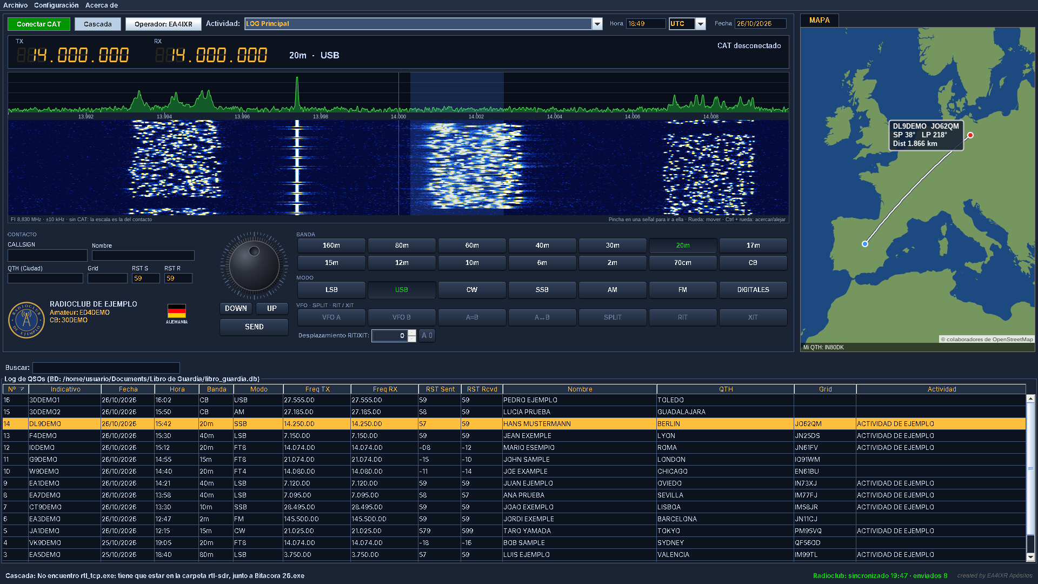1038x584 pixels.
Task: Click the DOWN tuning button
Action: [236, 308]
